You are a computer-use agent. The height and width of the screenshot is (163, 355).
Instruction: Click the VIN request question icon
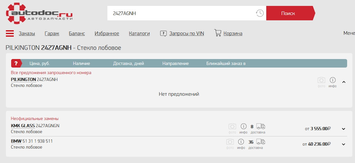click(x=163, y=34)
